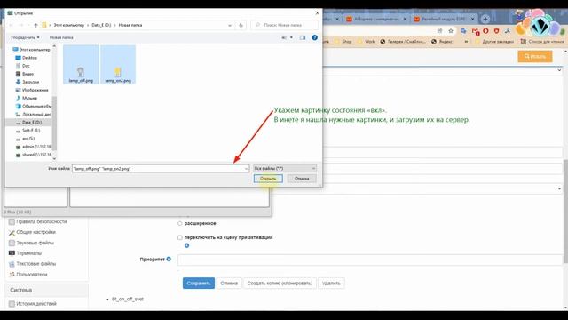Image resolution: width=568 pixels, height=320 pixels.
Task: Open Shop bookmark folder
Action: pos(343,42)
